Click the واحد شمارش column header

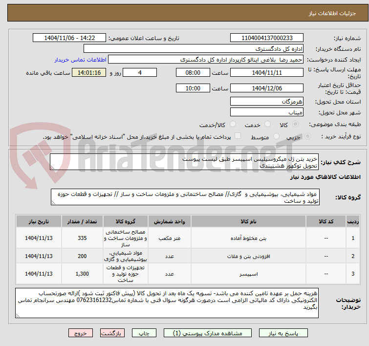(170, 221)
